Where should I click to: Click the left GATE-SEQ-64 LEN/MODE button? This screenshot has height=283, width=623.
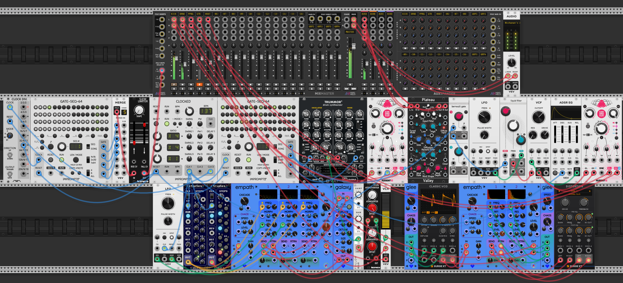(x=76, y=160)
